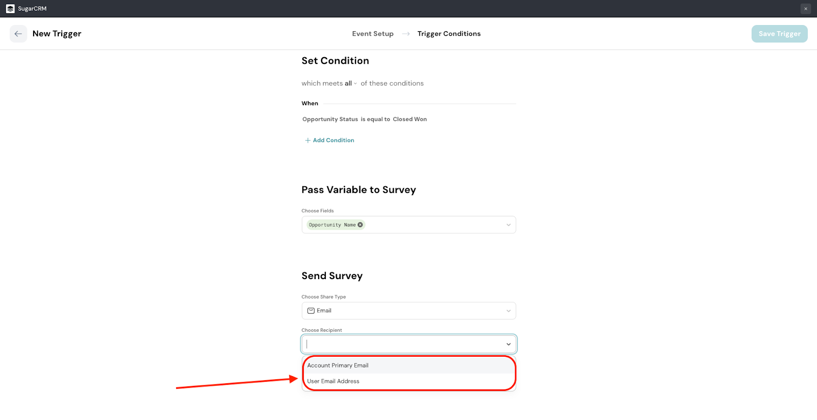Expand the Choose Fields dropdown chevron
Viewport: 817px width, 420px height.
[508, 225]
